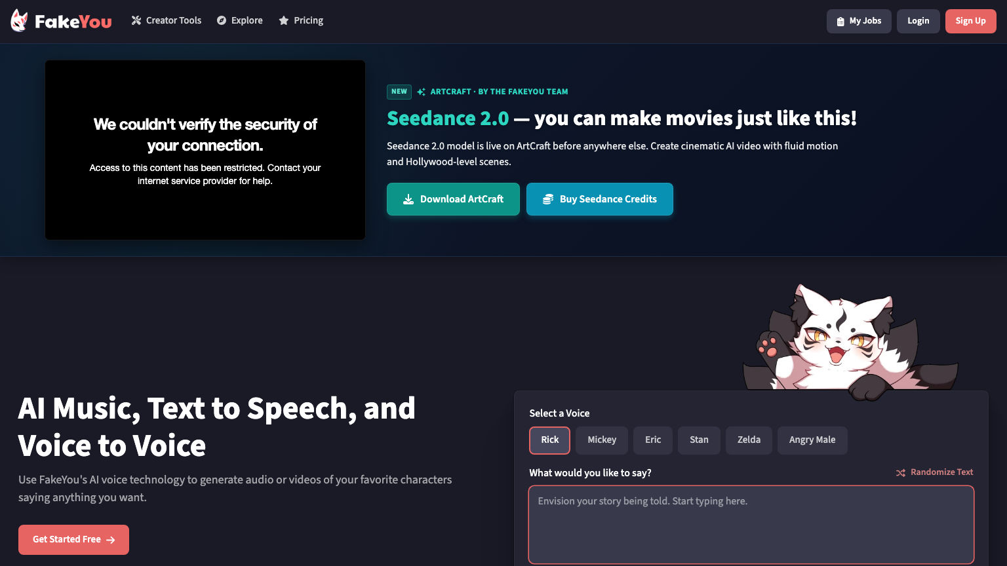Click the Pricing star icon
Image resolution: width=1007 pixels, height=566 pixels.
click(284, 20)
